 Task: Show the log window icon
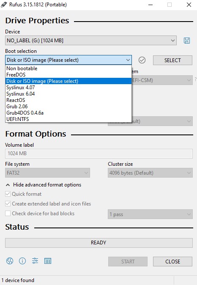[x=48, y=261]
